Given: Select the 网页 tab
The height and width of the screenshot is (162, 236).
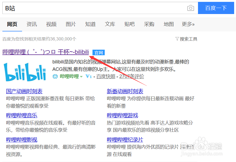Looking at the screenshot, I should pyautogui.click(x=12, y=24).
